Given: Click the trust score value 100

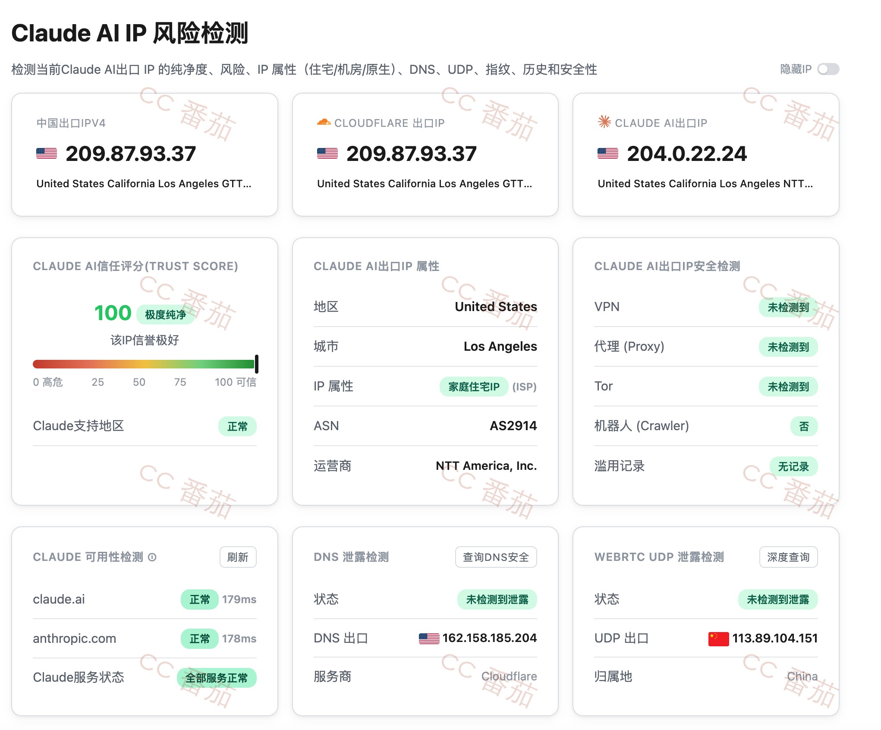Looking at the screenshot, I should coord(113,313).
